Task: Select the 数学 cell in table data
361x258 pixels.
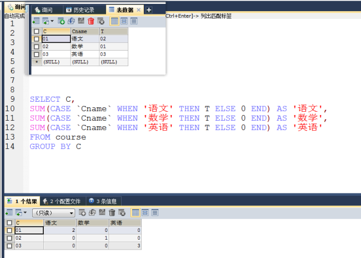Action: pos(85,47)
